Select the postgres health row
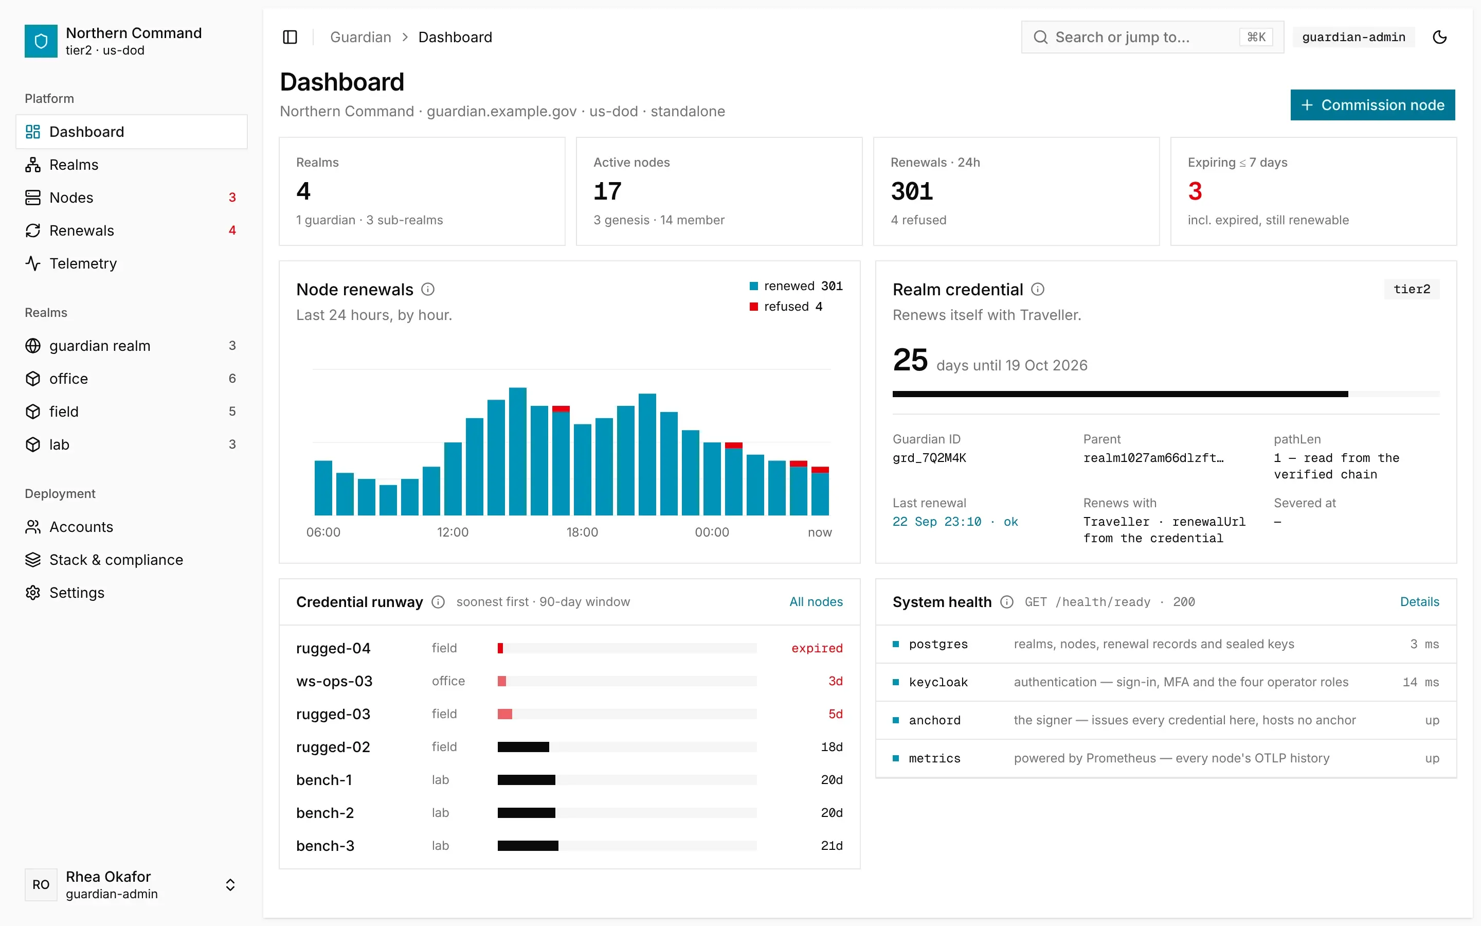1481x926 pixels. click(x=1166, y=644)
